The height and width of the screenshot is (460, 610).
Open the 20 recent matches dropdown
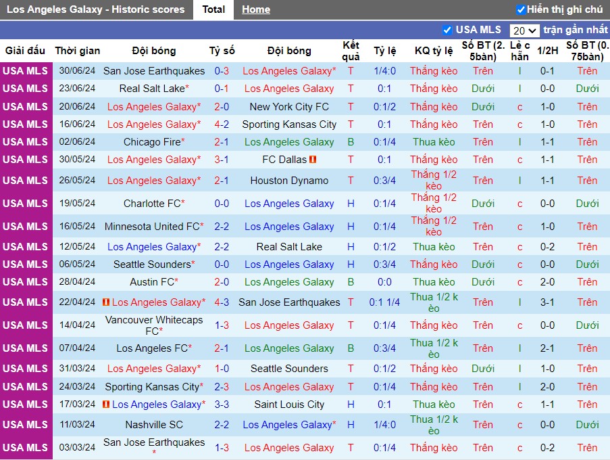pos(524,30)
